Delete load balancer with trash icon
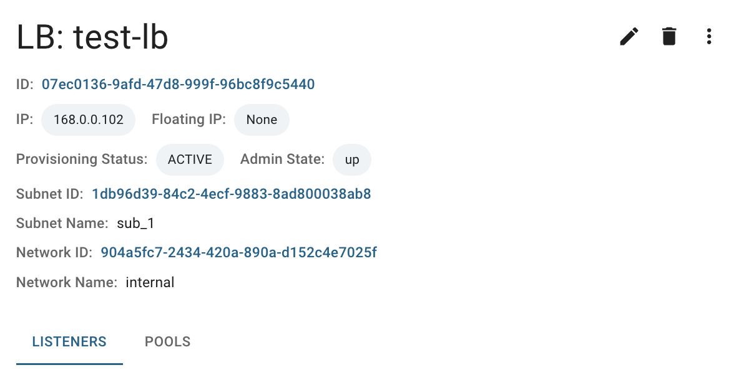The height and width of the screenshot is (375, 739). [668, 36]
